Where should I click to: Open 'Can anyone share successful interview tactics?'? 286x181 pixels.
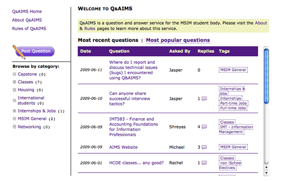tap(130, 98)
